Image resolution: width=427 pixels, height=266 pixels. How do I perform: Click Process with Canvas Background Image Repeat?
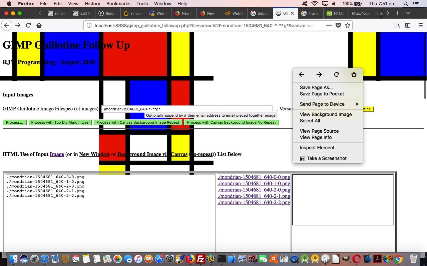[138, 122]
